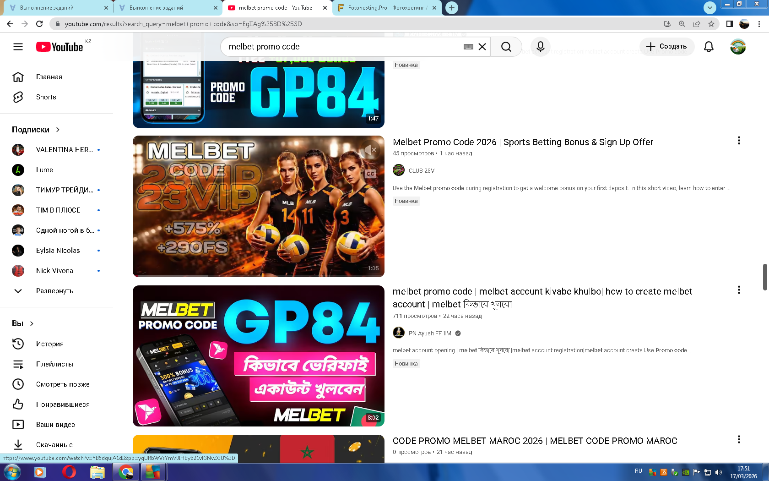Focus the browser address bar
The image size is (769, 481).
[x=357, y=24]
